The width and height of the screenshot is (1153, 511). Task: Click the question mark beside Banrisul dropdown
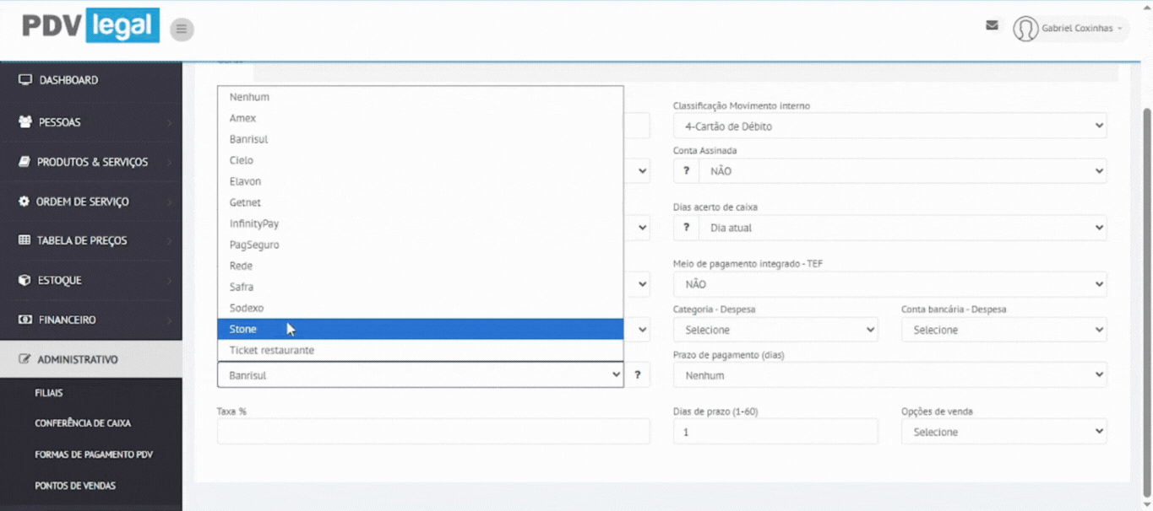638,375
